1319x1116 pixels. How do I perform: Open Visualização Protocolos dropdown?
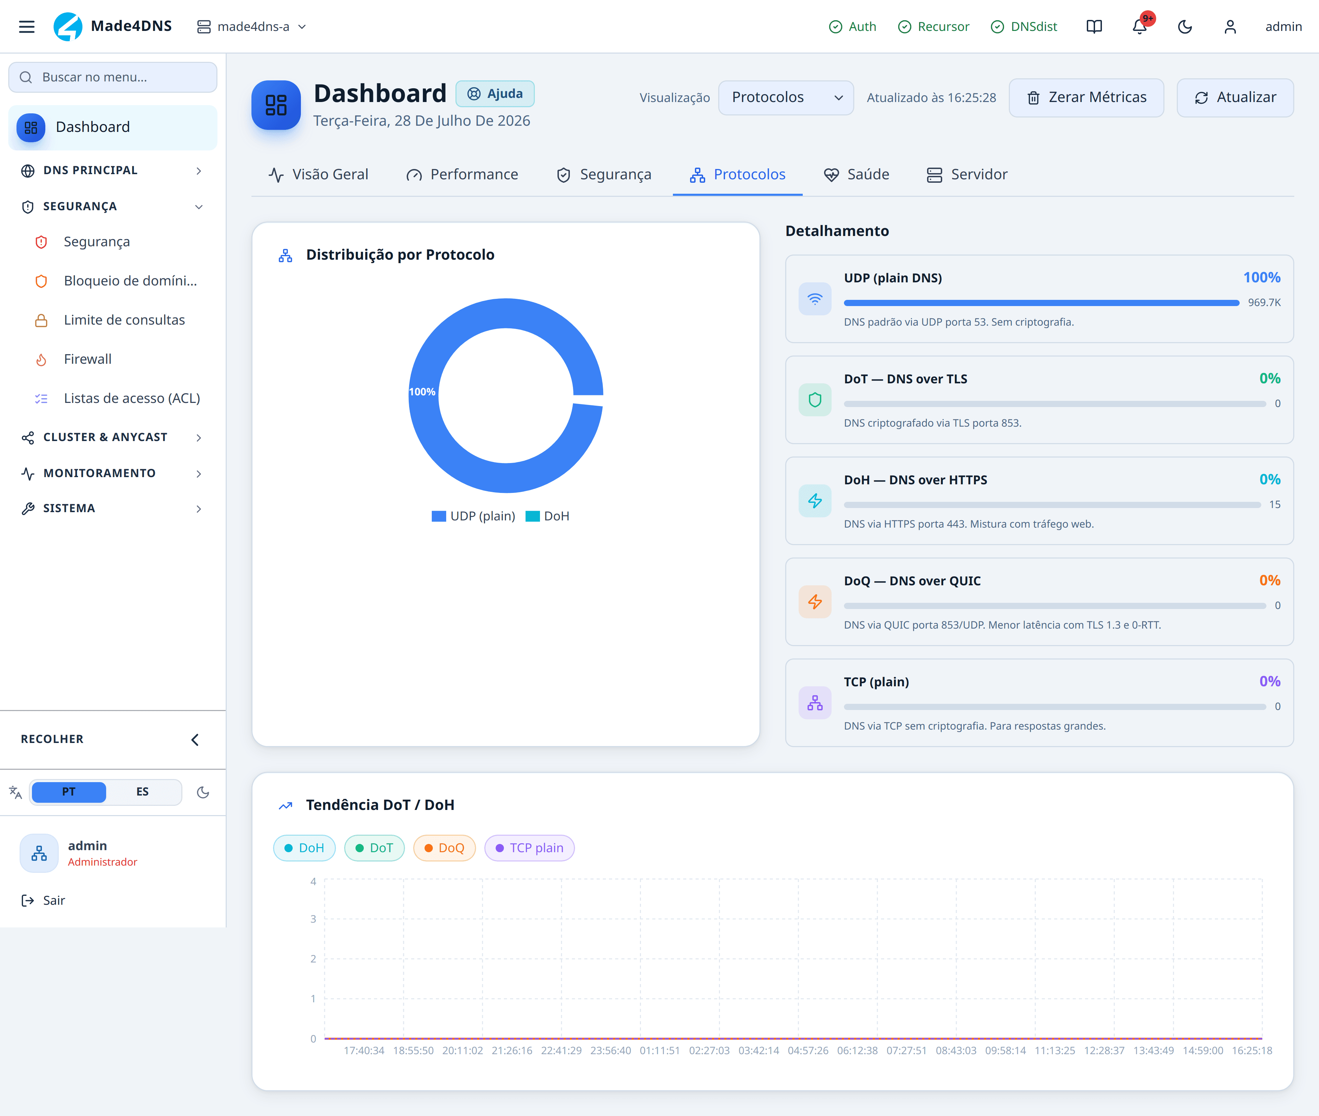(786, 98)
